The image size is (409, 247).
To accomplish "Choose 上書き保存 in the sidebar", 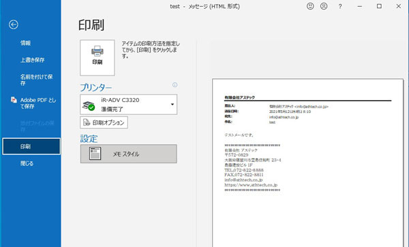I will click(x=32, y=60).
